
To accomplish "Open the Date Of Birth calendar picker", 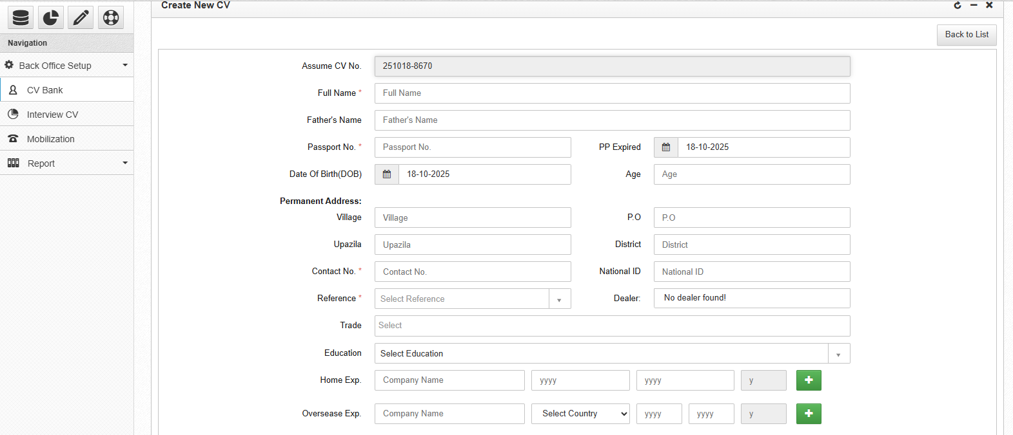I will [387, 174].
